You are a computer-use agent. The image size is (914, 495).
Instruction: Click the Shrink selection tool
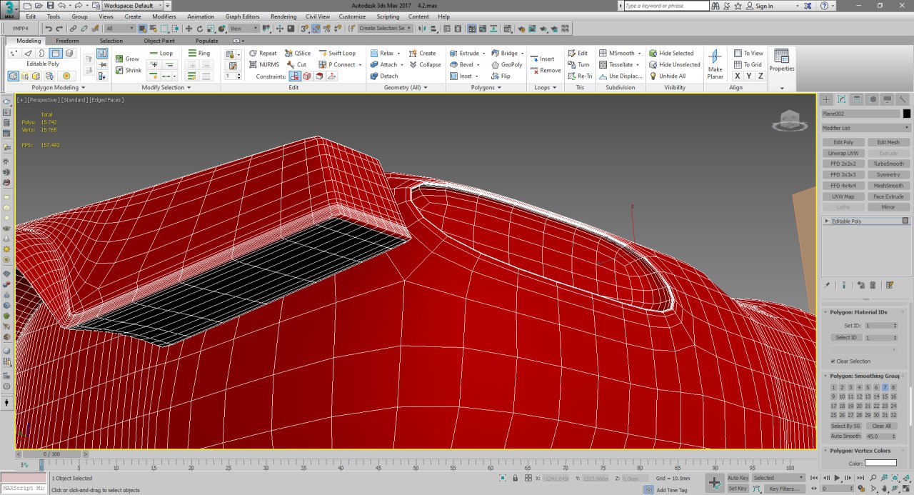click(x=129, y=70)
